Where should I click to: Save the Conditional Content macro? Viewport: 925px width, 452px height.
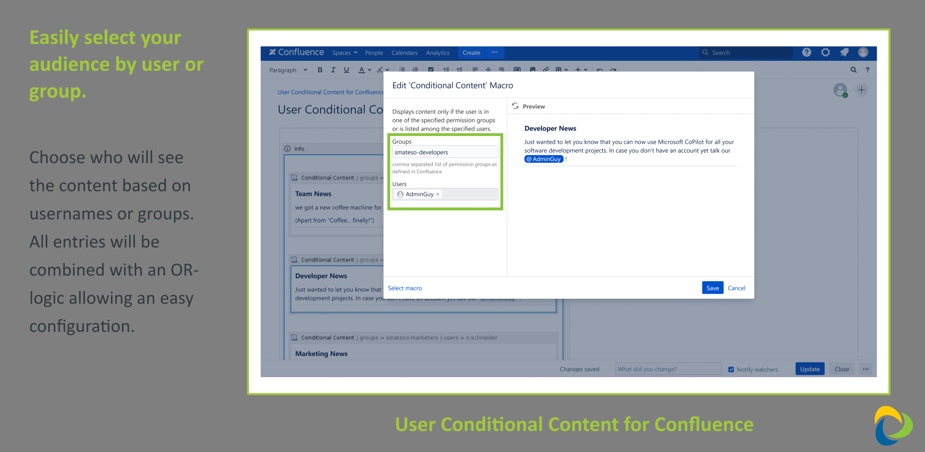pyautogui.click(x=713, y=288)
